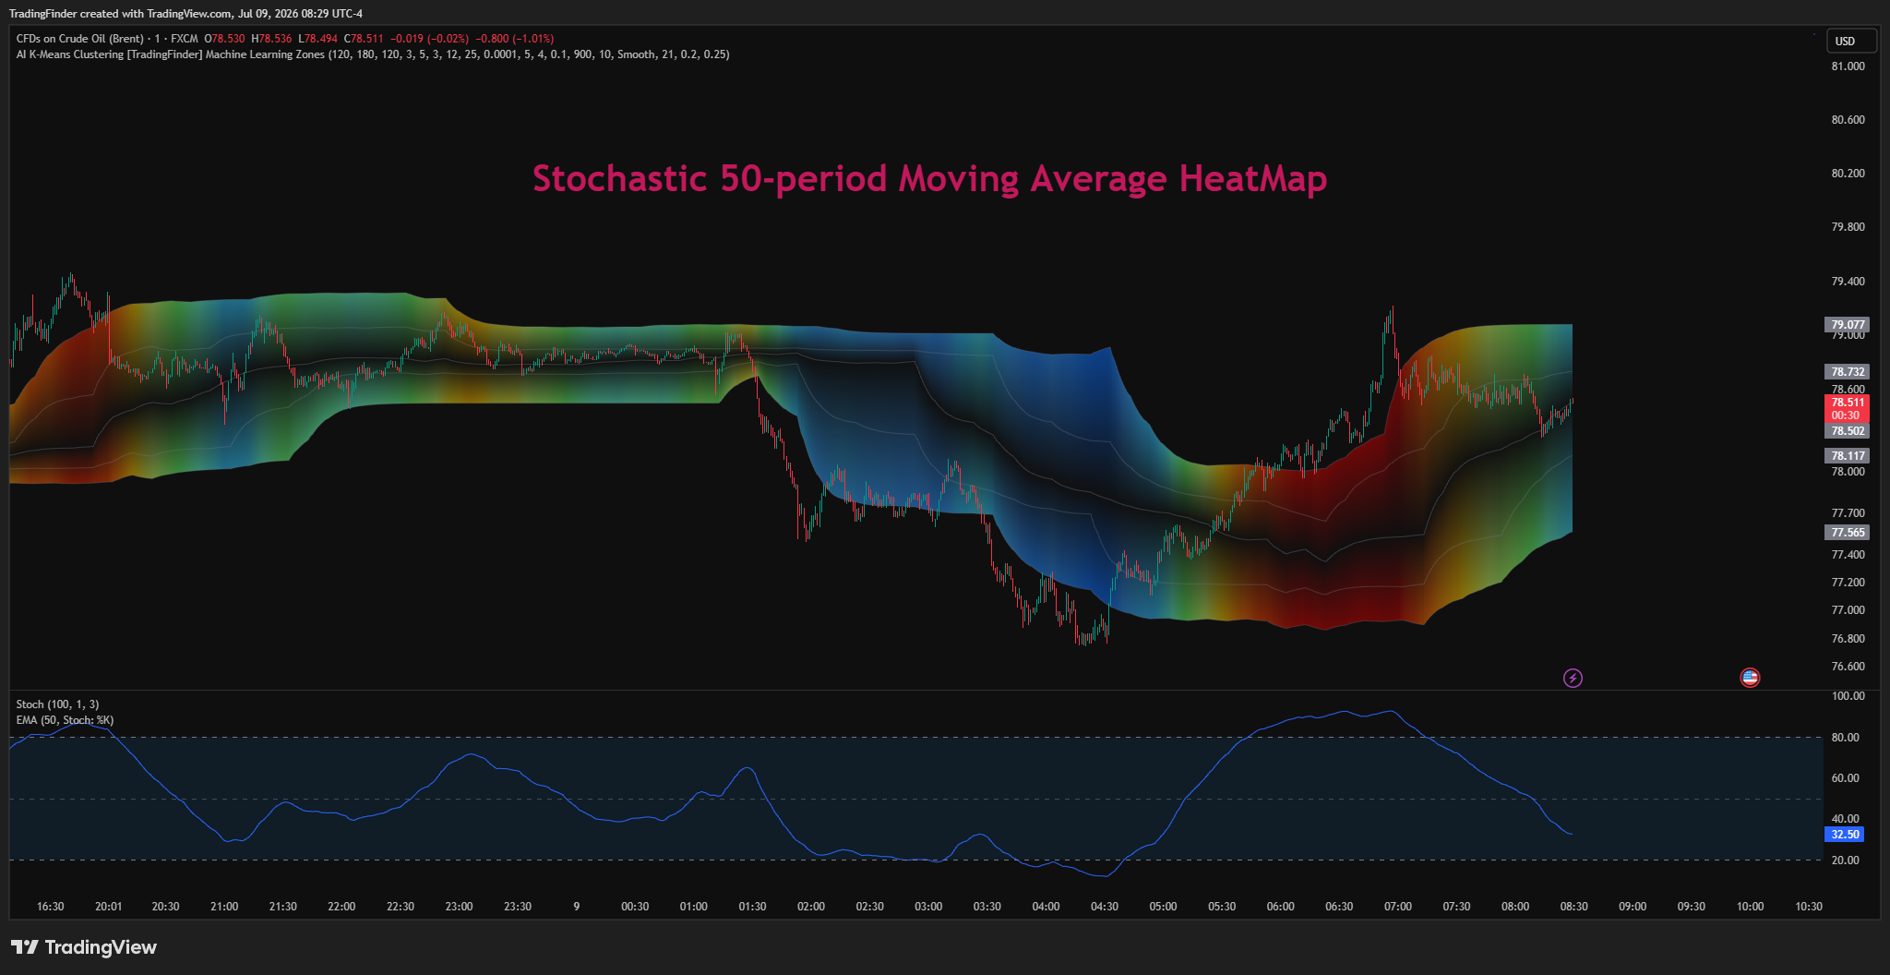Click the 20:01 time axis label

tap(108, 907)
